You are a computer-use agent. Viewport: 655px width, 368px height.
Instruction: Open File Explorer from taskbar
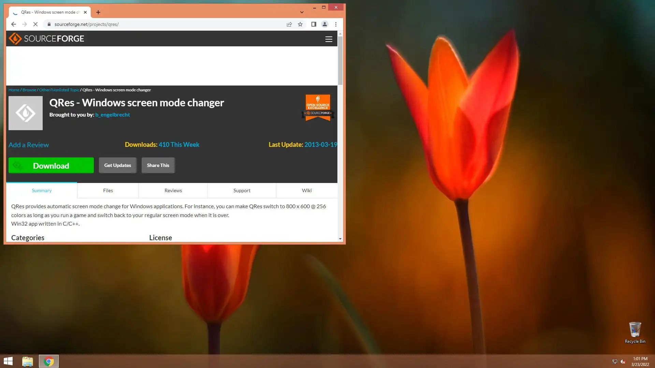pyautogui.click(x=27, y=361)
